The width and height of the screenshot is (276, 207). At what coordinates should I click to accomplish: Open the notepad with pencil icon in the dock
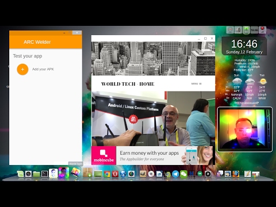(248, 174)
